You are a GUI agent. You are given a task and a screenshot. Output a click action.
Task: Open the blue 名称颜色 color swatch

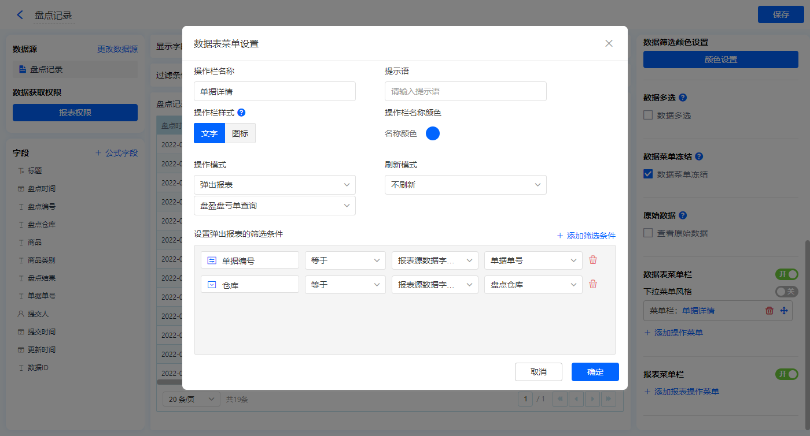(x=433, y=133)
